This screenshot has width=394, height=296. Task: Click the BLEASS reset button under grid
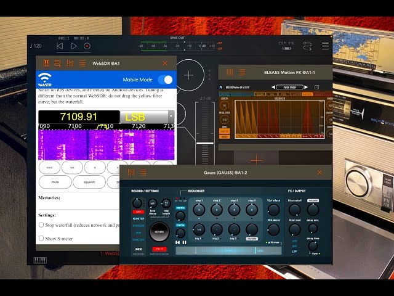(x=224, y=137)
